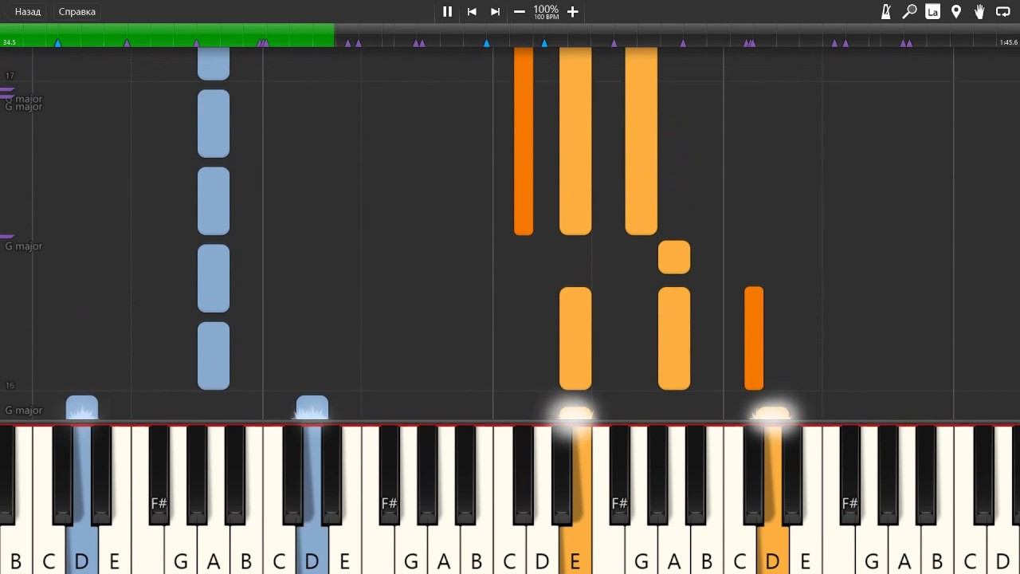This screenshot has height=574, width=1020.
Task: Click the first purple marker after the green section
Action: click(x=347, y=43)
